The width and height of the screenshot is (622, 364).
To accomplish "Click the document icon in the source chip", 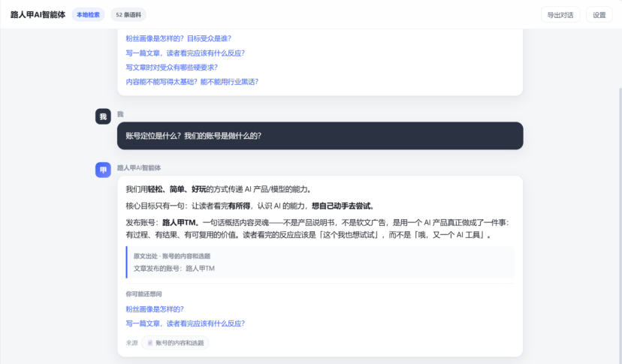I will click(150, 343).
